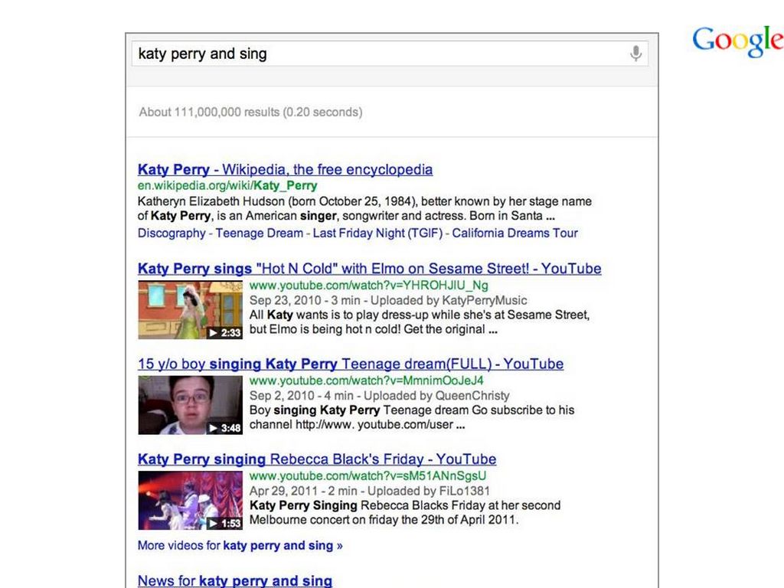This screenshot has width=784, height=588.
Task: Open the Teenage Dream sitelink
Action: (259, 233)
